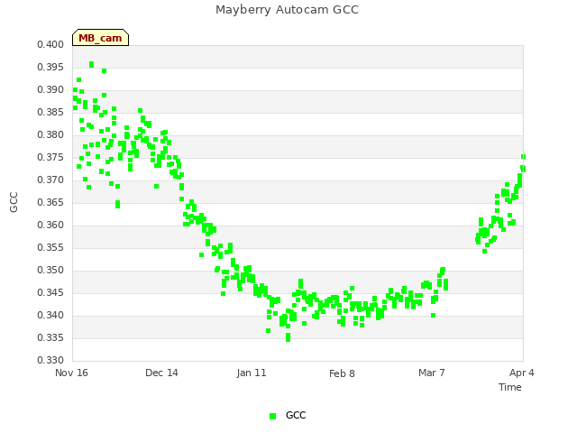Click the green GCC legend swatch
577x433 pixels.
272,416
